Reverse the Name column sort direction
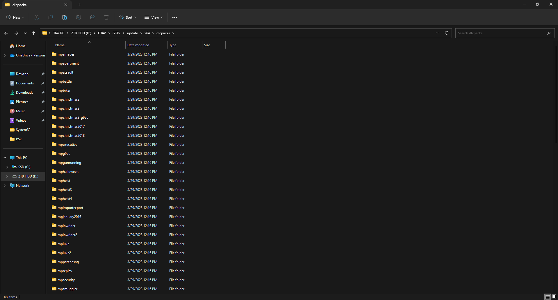This screenshot has height=300, width=558. click(60, 45)
